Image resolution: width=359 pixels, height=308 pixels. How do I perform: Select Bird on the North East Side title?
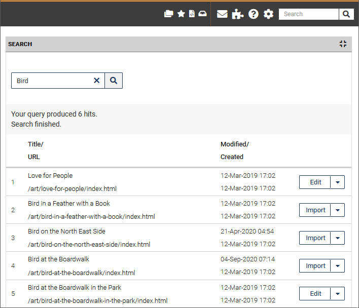66,232
